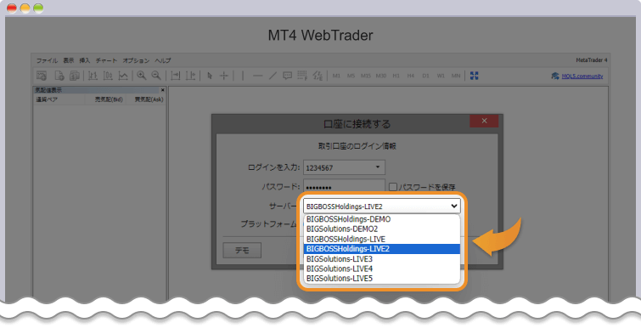Viewport: 641px width, 328px height.
Task: Click the password input field
Action: (x=344, y=186)
